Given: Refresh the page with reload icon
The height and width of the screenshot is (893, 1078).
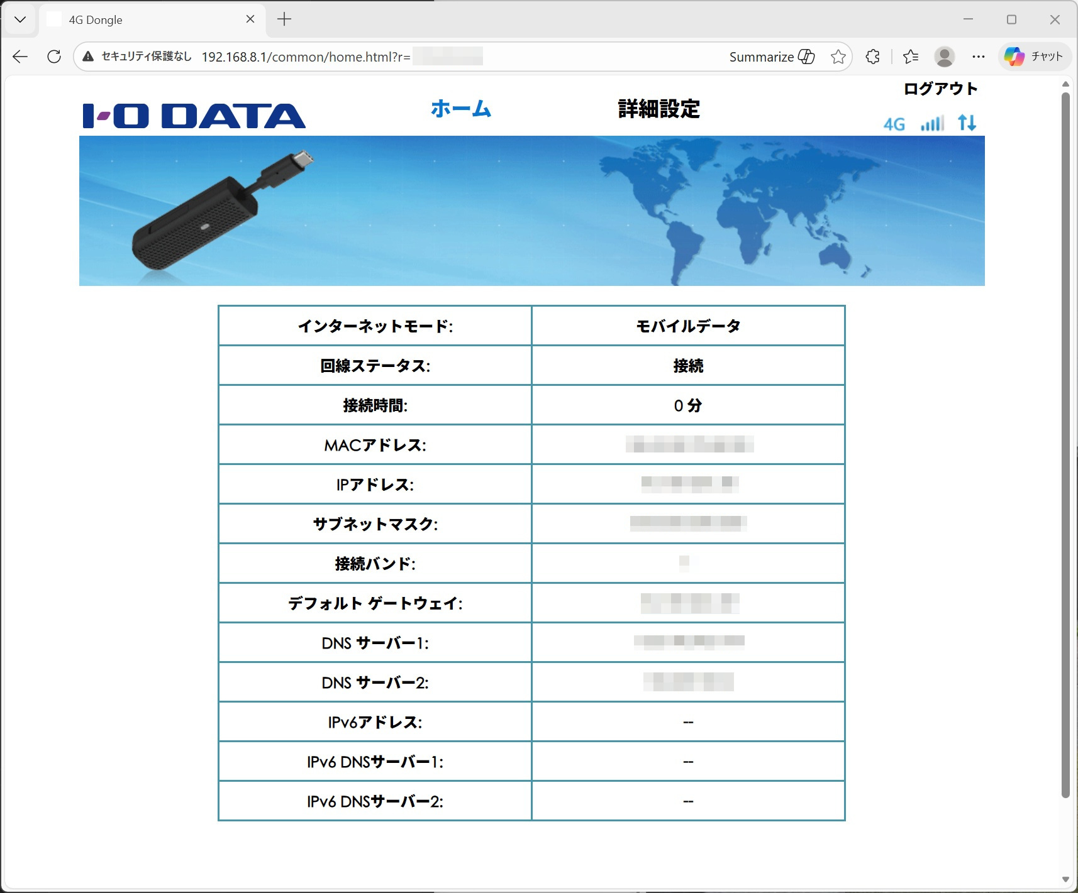Looking at the screenshot, I should coord(54,57).
